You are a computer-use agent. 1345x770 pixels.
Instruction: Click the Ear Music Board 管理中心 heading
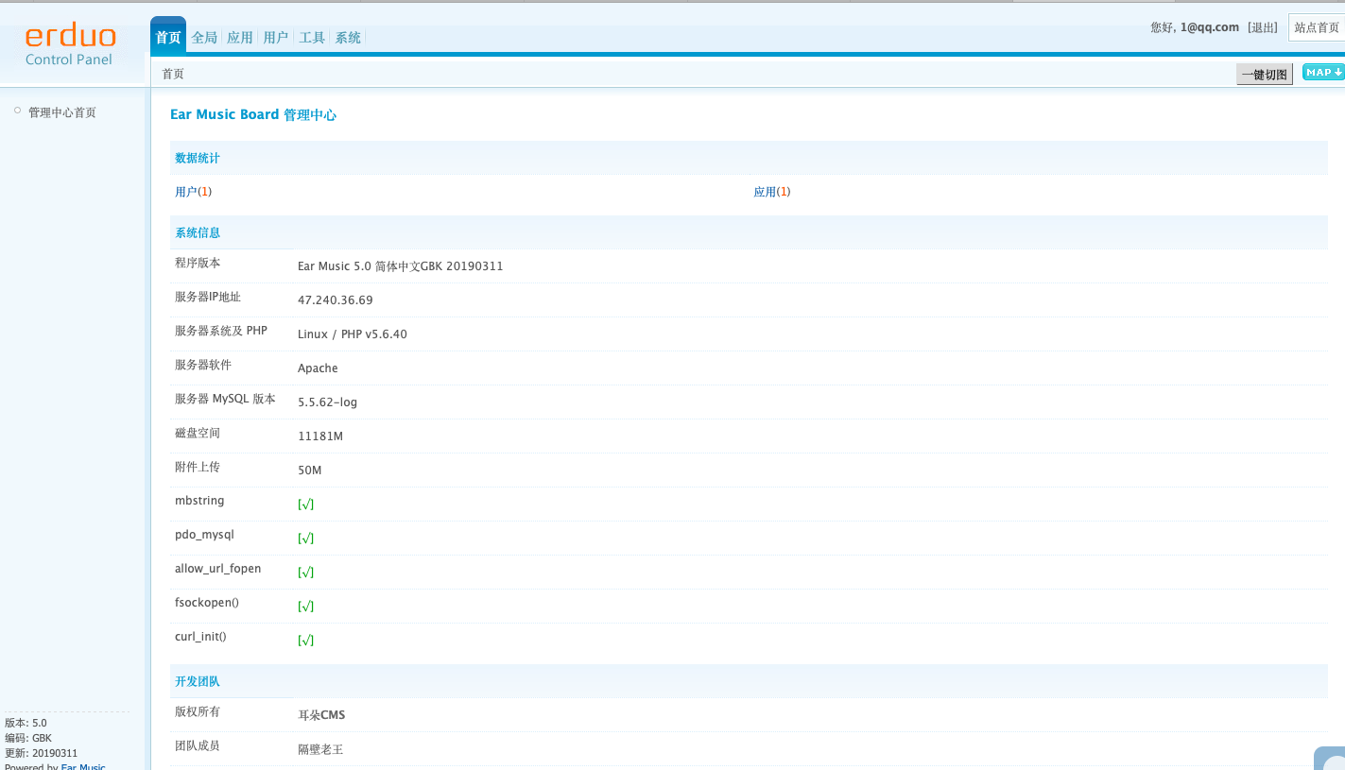[x=252, y=114]
